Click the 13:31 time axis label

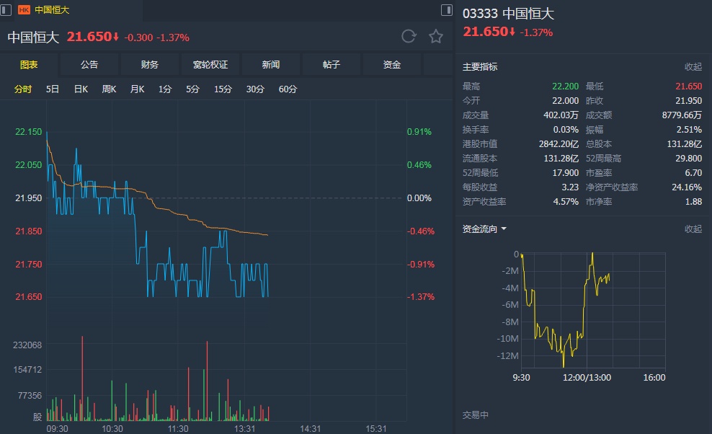(x=244, y=428)
